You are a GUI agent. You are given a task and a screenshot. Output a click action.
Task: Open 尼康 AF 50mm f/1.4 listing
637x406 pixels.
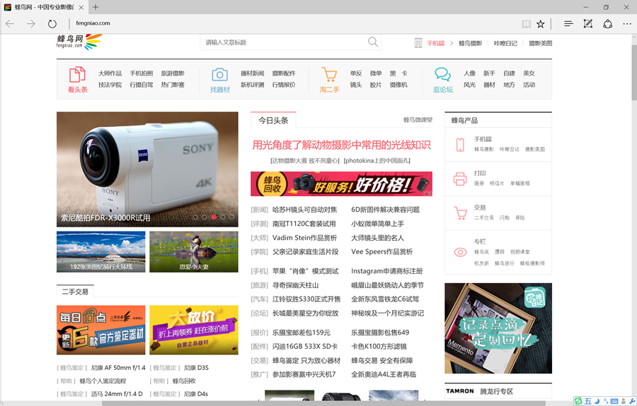pyautogui.click(x=117, y=368)
